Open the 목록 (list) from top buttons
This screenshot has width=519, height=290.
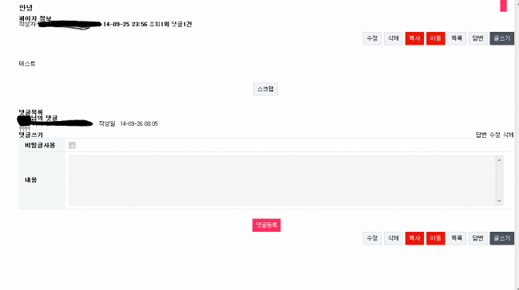tap(457, 38)
